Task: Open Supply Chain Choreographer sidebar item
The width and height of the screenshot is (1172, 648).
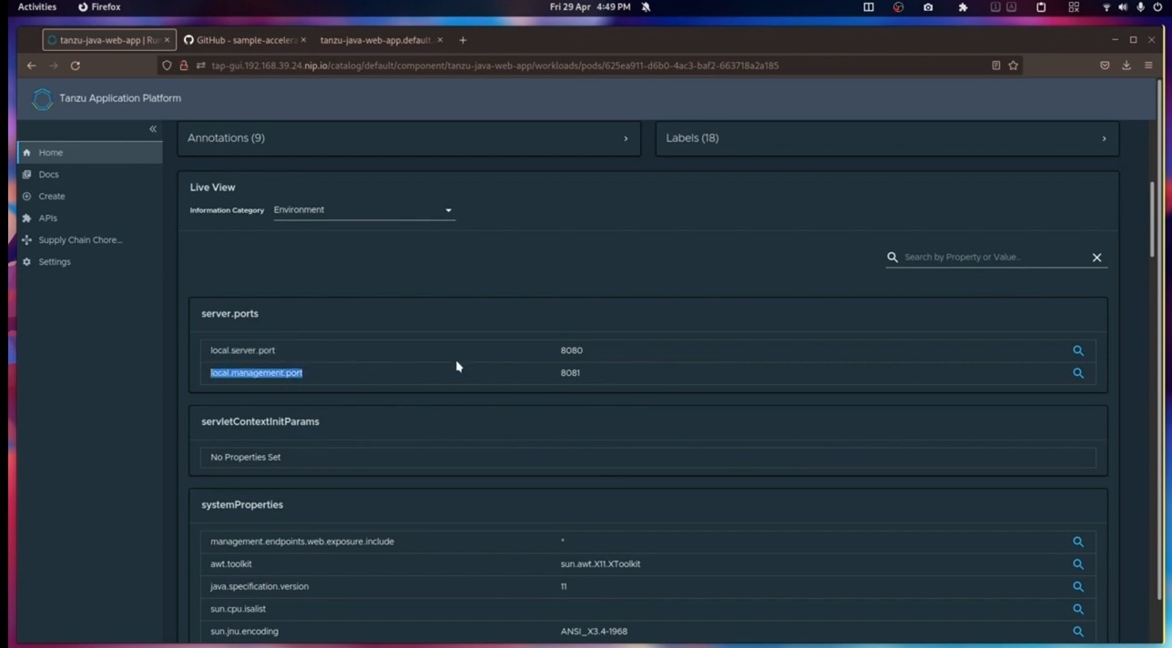Action: click(90, 240)
